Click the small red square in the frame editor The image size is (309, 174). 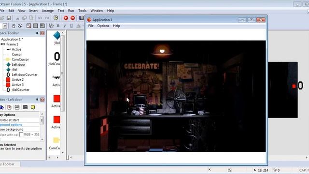pos(294,86)
